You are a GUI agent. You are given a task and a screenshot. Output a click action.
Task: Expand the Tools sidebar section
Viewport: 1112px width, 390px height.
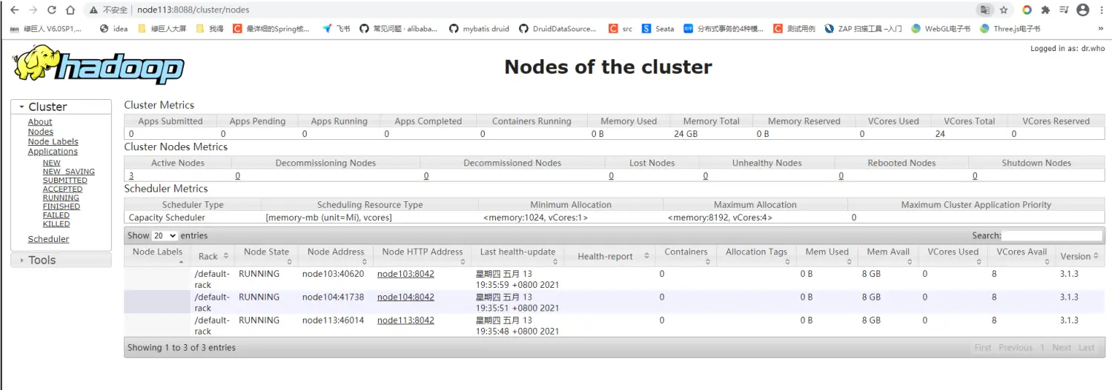pyautogui.click(x=42, y=260)
